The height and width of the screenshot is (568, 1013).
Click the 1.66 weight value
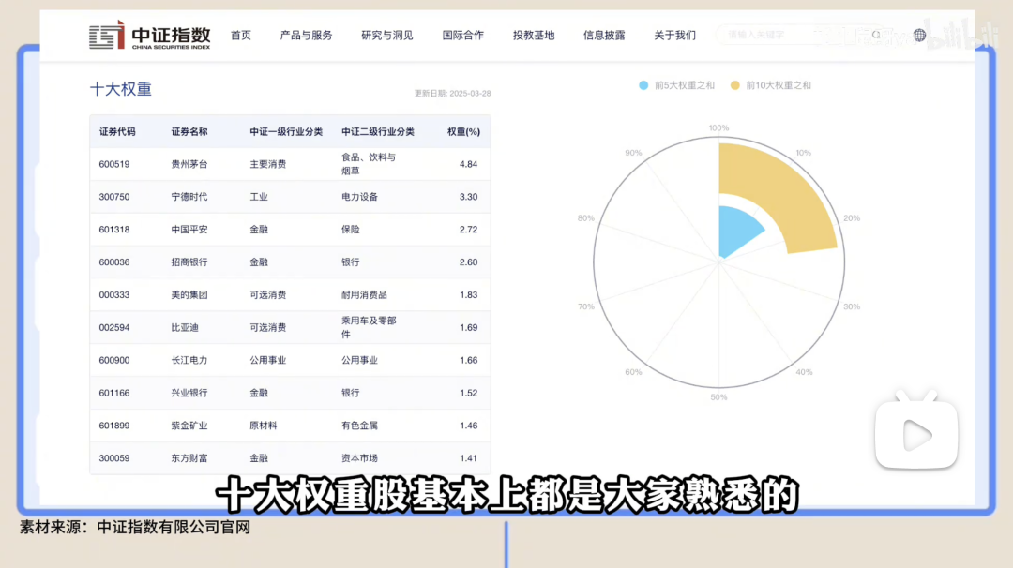(x=468, y=360)
